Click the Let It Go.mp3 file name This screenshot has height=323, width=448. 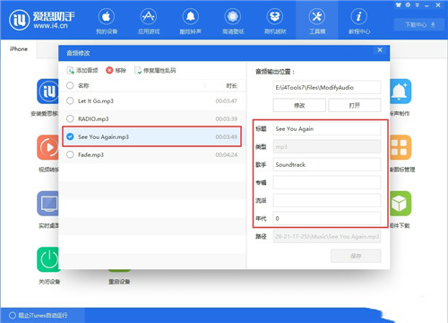pos(96,101)
